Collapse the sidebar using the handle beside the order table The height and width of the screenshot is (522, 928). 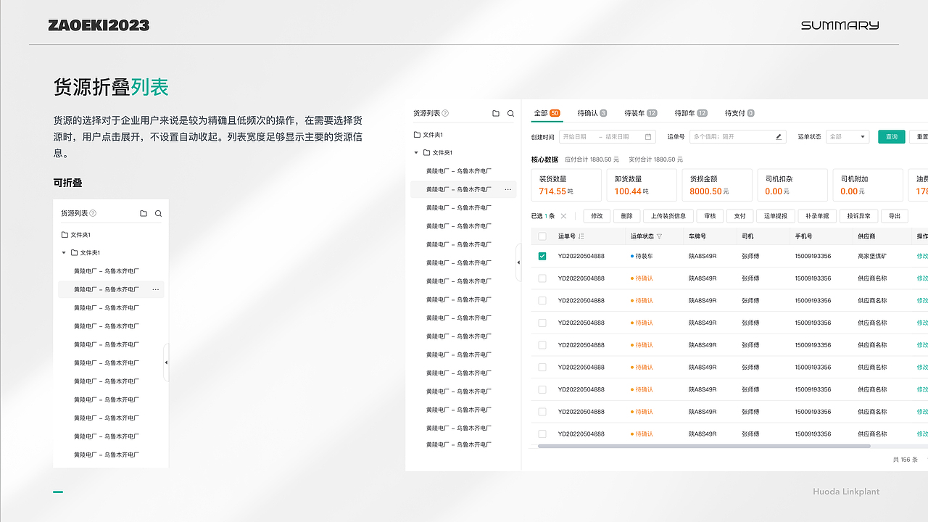coord(518,262)
